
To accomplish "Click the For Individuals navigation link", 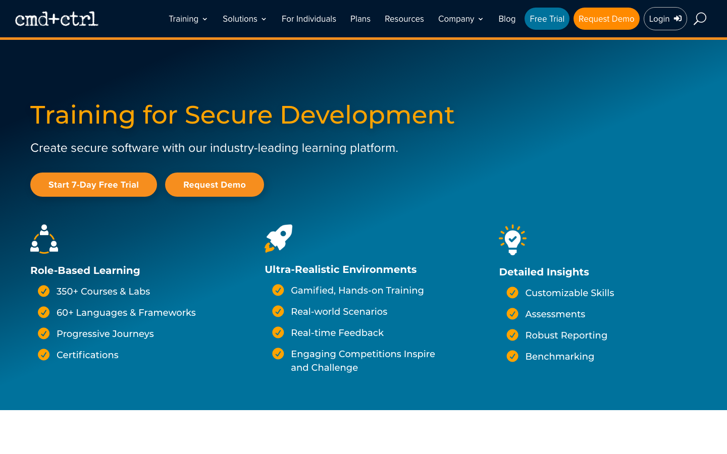I will 308,19.
